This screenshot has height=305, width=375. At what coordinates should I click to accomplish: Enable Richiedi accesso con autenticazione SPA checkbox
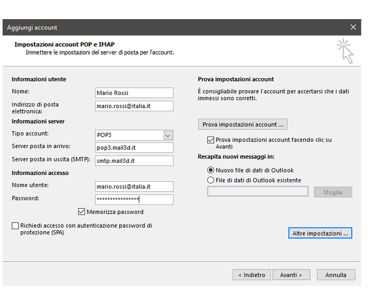click(x=15, y=226)
